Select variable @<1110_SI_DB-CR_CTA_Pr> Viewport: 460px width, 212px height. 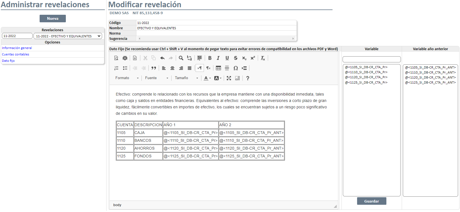tap(366, 72)
